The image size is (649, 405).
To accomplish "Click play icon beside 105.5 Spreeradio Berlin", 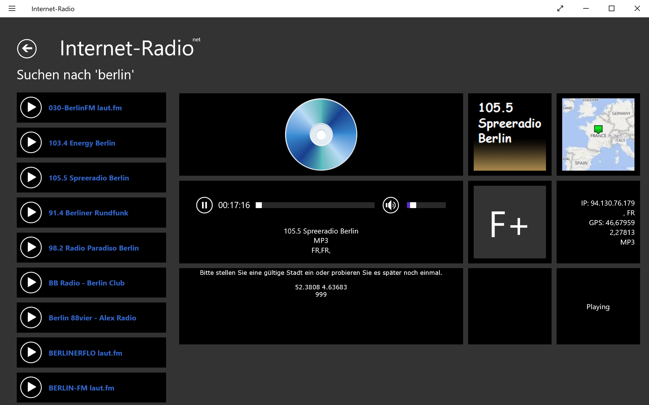I will coord(31,178).
